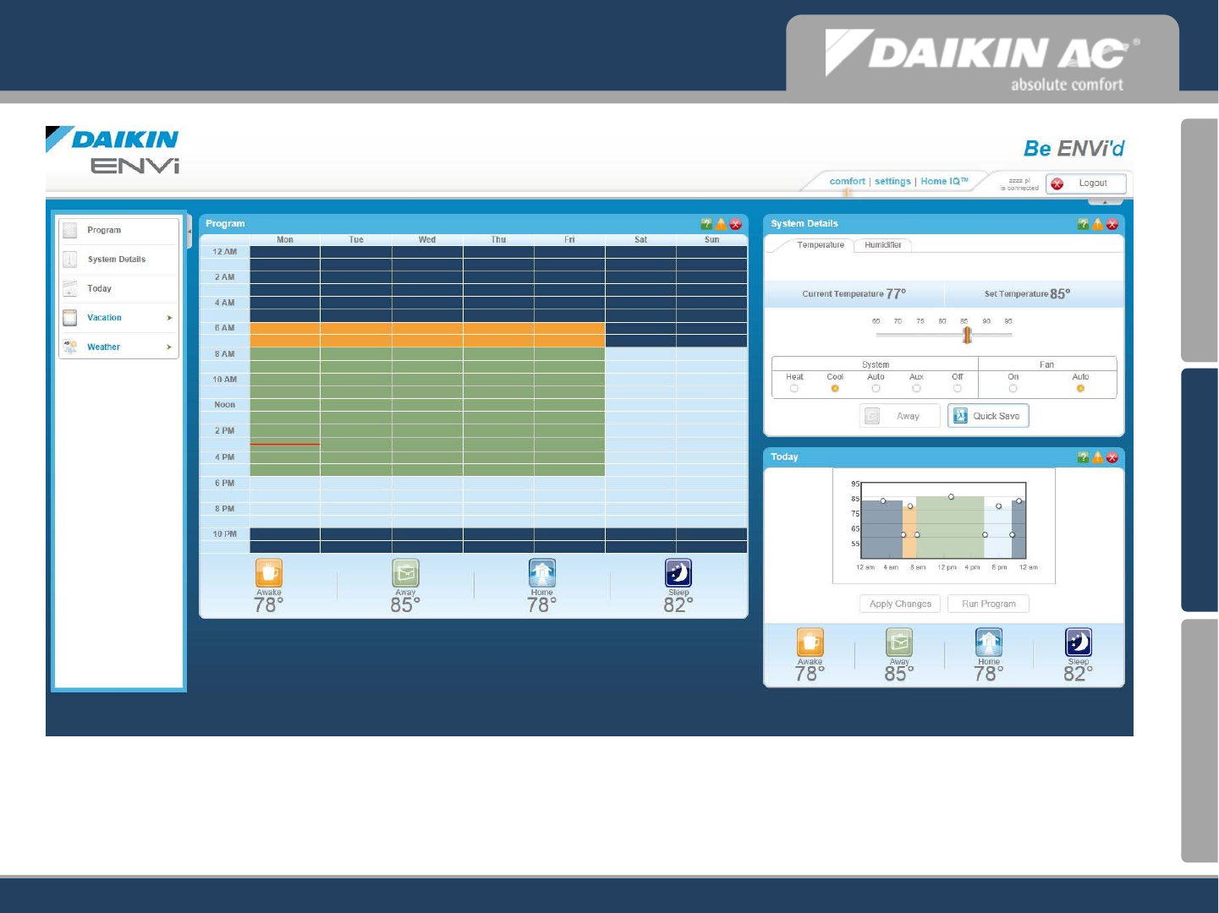Screen dimensions: 1219x913
Task: Click slider track near the 95 mark
Action: click(1008, 335)
